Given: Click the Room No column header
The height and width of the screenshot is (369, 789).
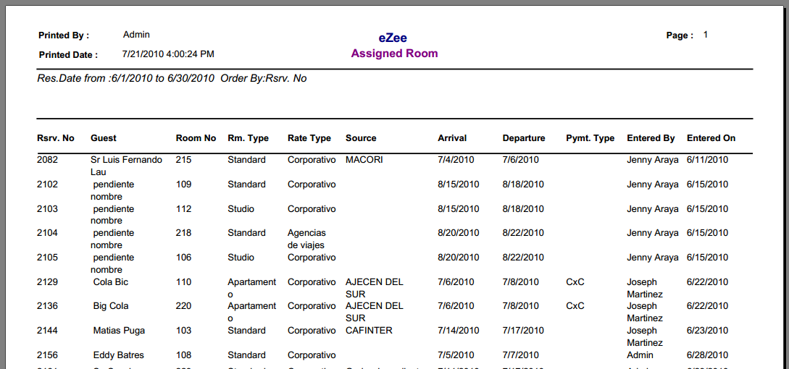Looking at the screenshot, I should pyautogui.click(x=196, y=138).
